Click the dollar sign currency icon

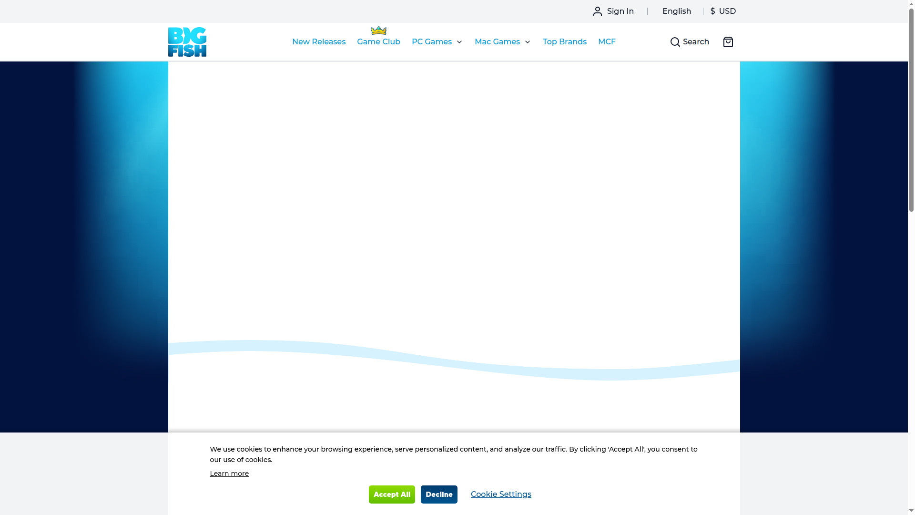point(712,11)
